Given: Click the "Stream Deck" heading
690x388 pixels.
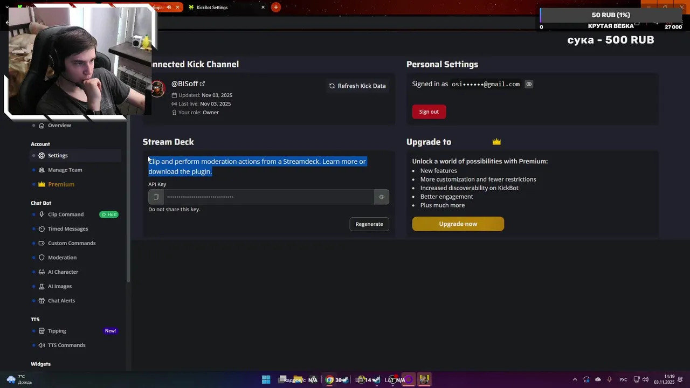Looking at the screenshot, I should [x=168, y=142].
